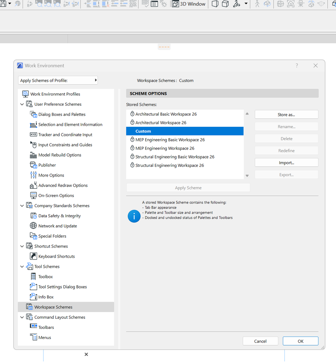This screenshot has width=336, height=363.
Task: Select Architectural Workspace 26 scheme
Action: tap(161, 123)
